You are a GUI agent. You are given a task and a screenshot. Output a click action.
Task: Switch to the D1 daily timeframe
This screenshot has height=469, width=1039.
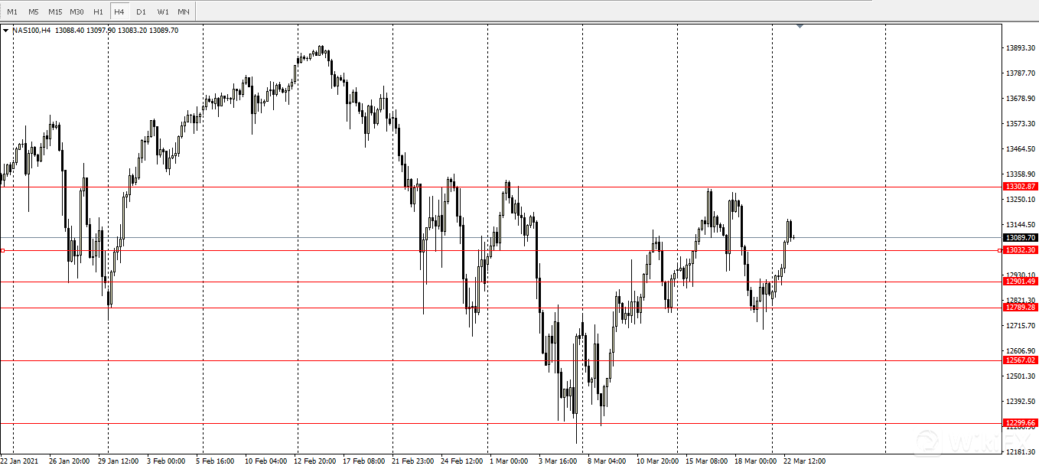[141, 11]
